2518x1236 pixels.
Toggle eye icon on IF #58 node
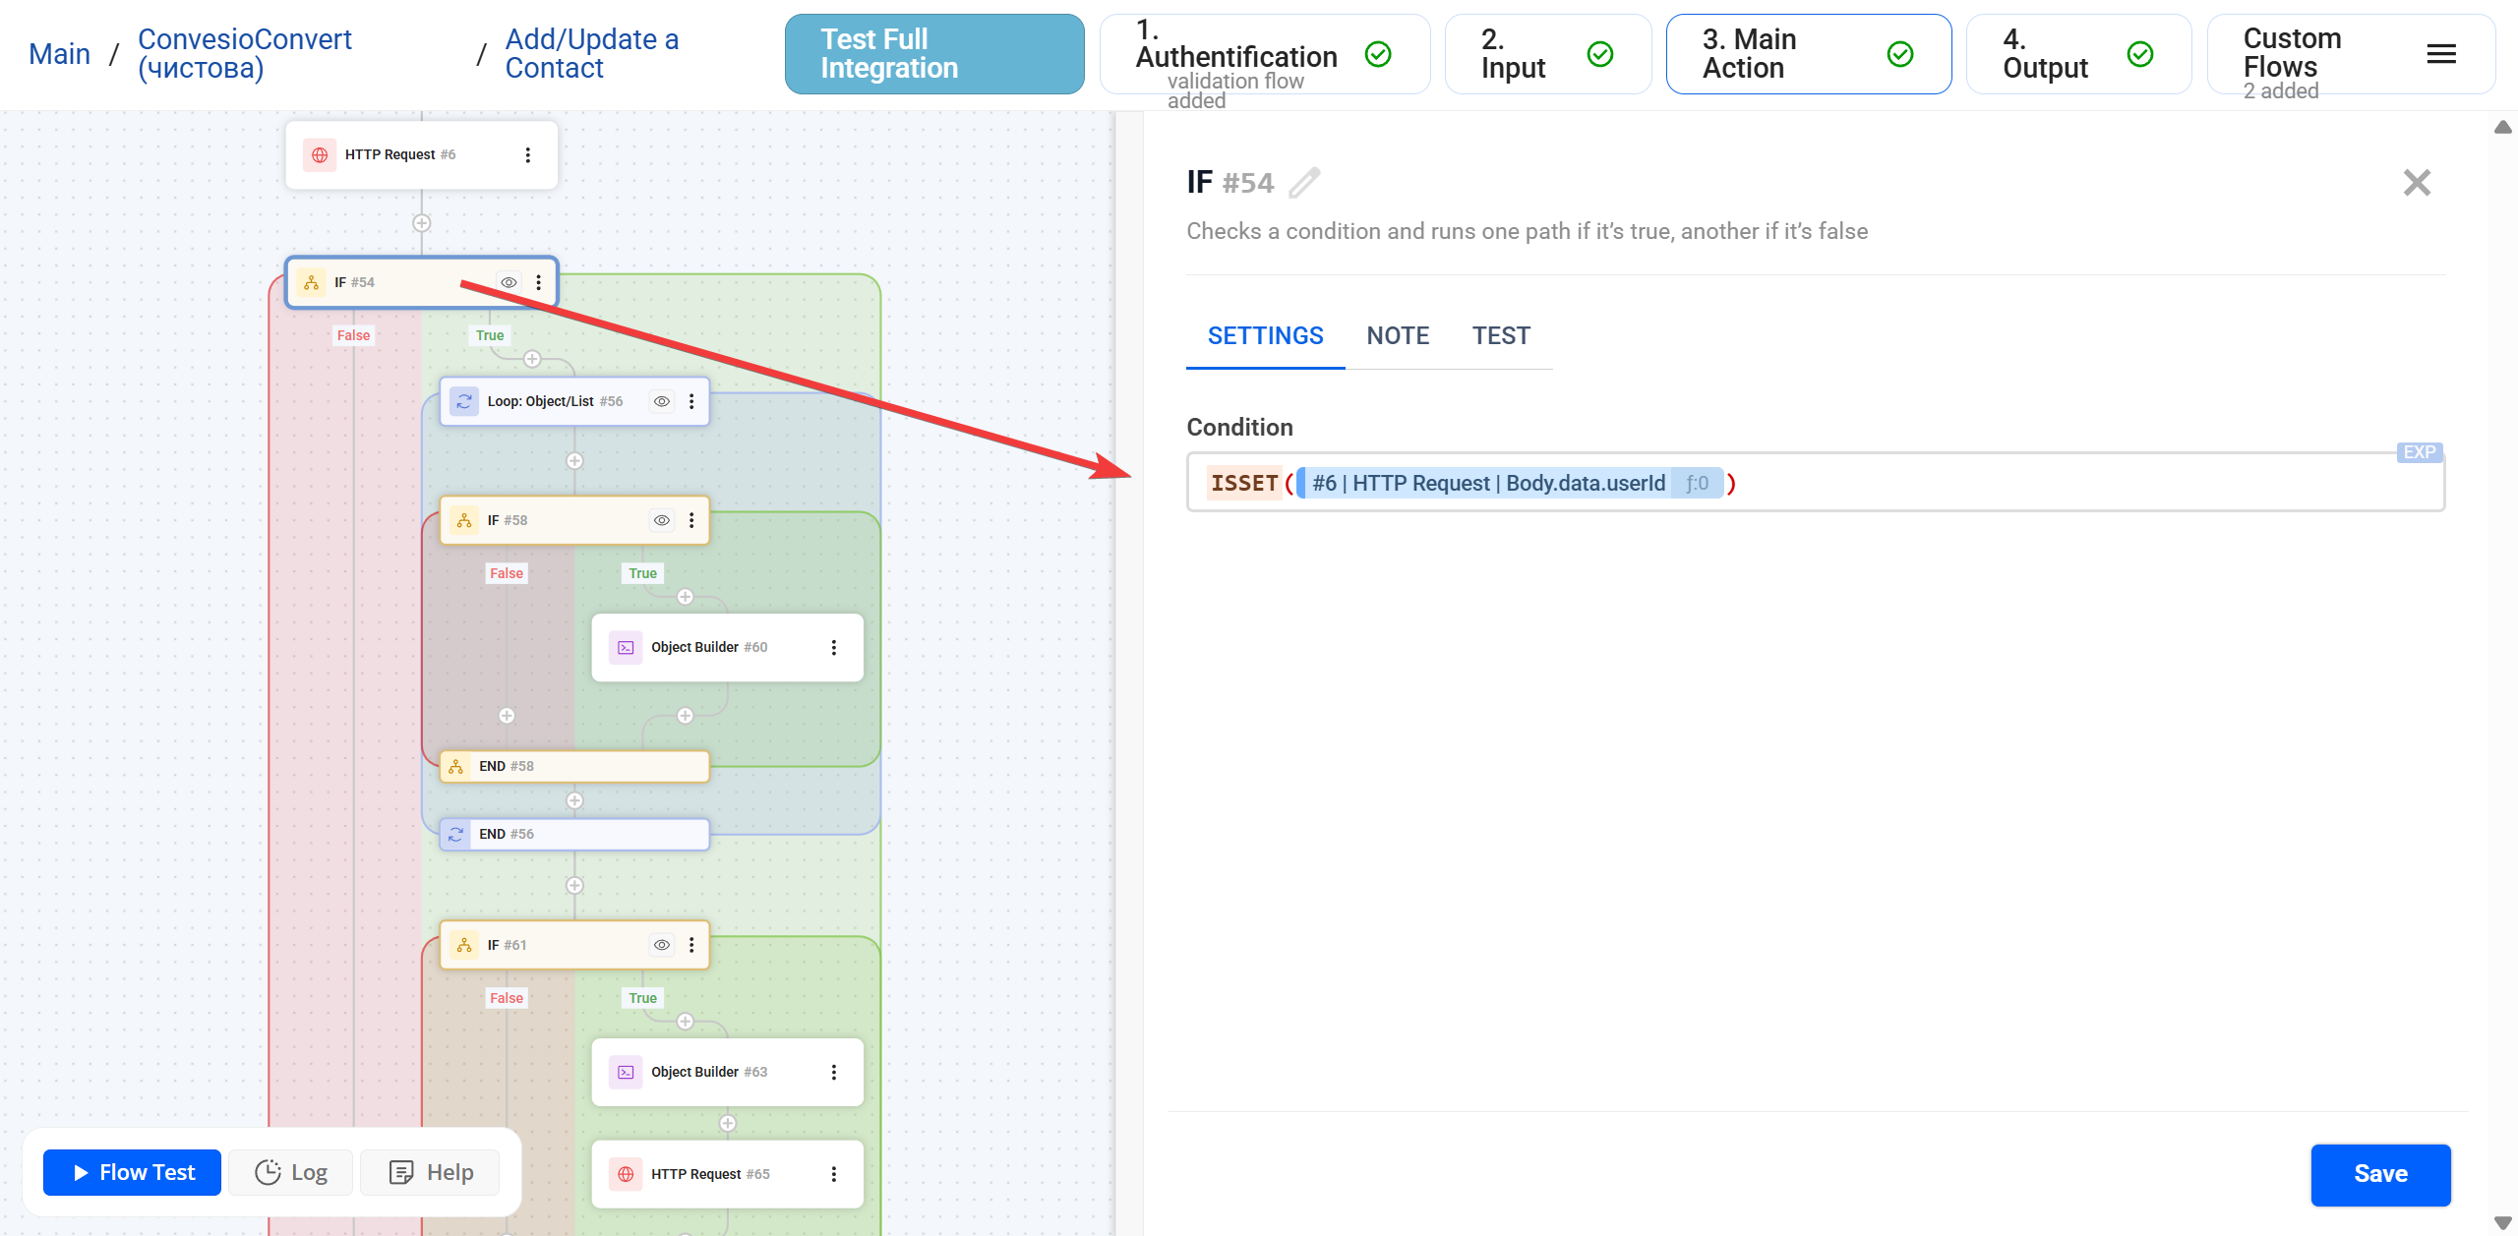pyautogui.click(x=662, y=520)
